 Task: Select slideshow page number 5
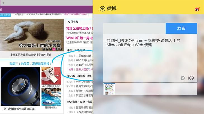57,49
